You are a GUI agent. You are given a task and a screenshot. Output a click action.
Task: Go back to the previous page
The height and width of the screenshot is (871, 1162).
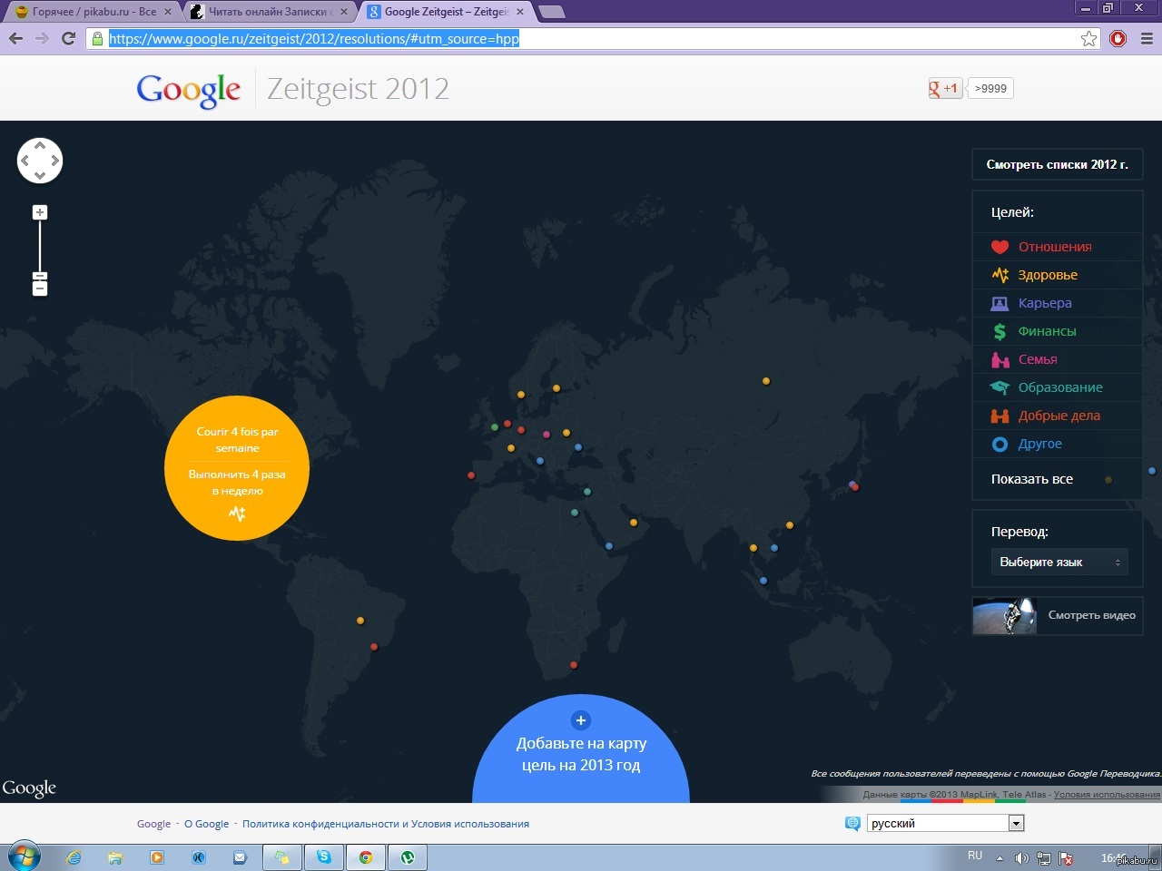[15, 38]
